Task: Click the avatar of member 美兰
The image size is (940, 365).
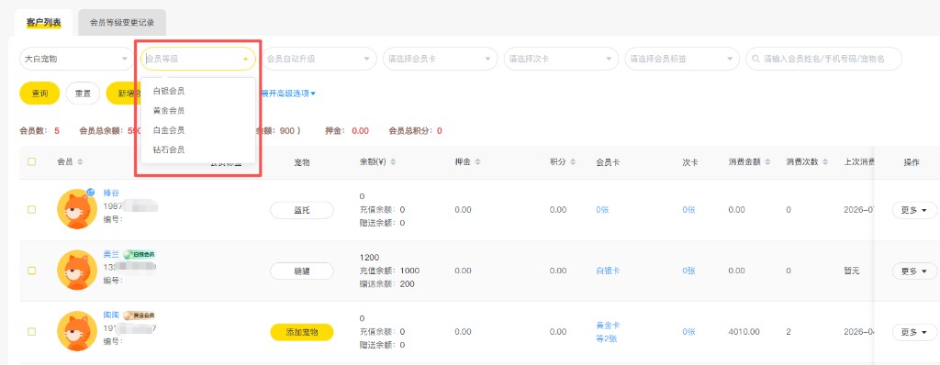Action: click(x=77, y=271)
